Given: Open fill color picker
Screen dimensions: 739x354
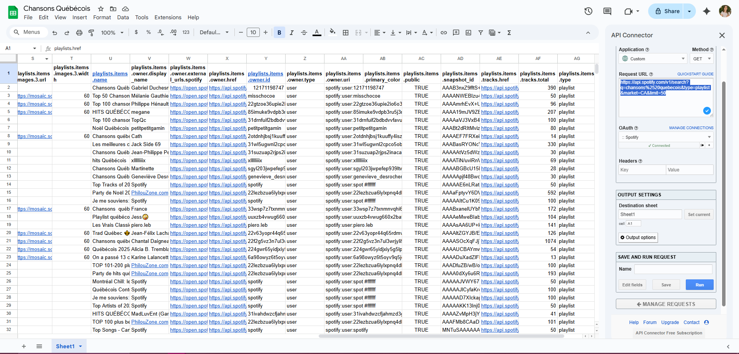Looking at the screenshot, I should coord(333,32).
